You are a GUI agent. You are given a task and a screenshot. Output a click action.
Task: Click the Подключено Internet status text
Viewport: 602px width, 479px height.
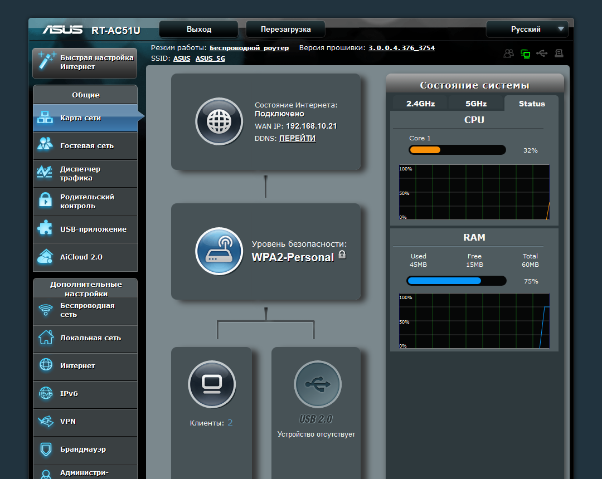(279, 114)
